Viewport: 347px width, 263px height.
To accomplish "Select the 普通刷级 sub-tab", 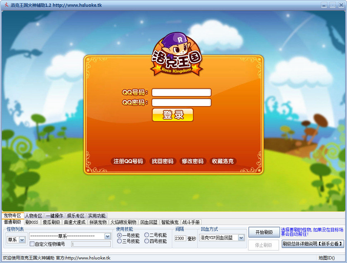I will 13,222.
